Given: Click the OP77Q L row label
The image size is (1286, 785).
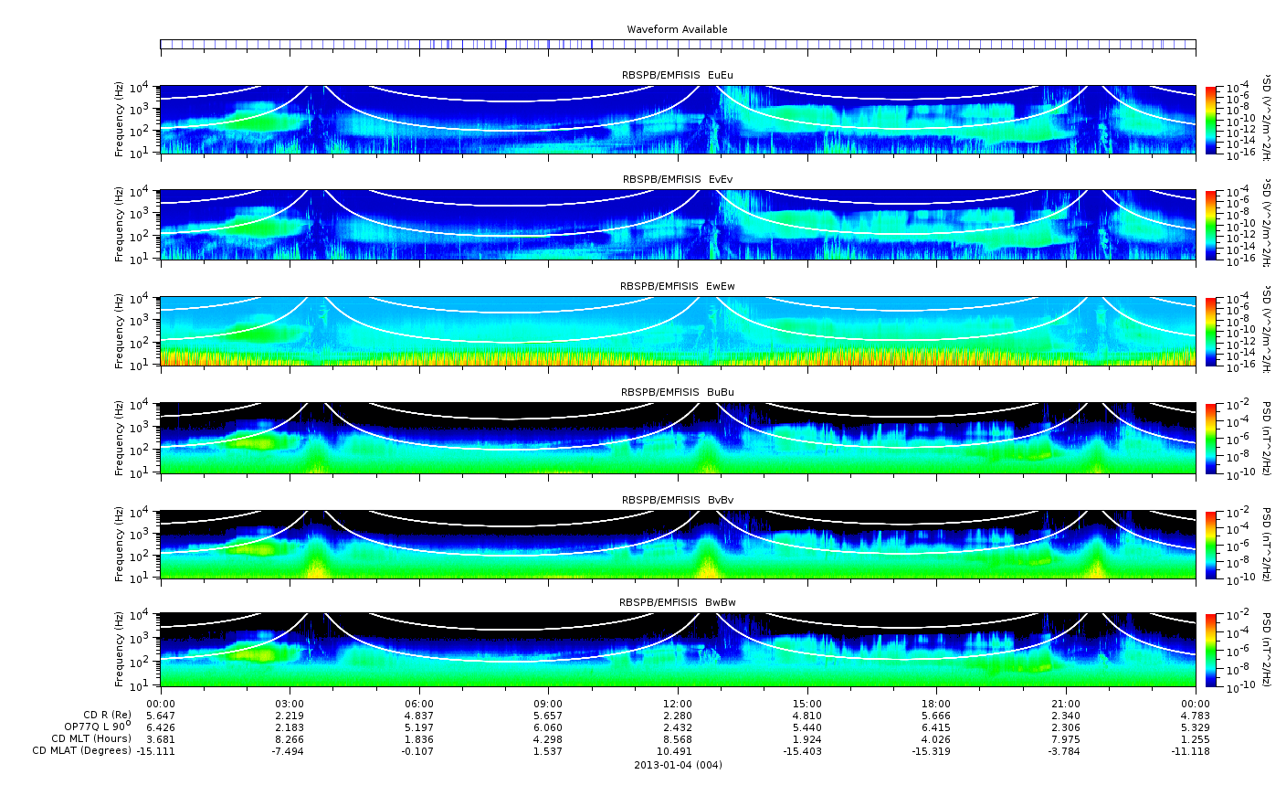Looking at the screenshot, I should (97, 727).
